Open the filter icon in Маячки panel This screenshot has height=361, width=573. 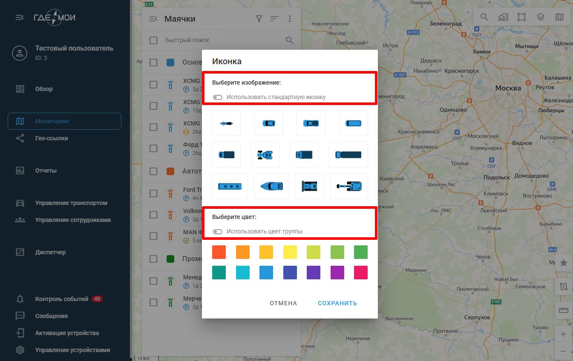(x=259, y=19)
